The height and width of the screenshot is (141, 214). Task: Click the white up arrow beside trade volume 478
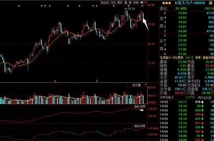point(202,102)
